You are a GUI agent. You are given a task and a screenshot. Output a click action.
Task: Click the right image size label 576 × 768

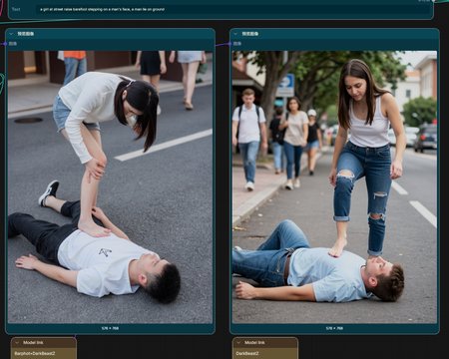[x=334, y=328]
